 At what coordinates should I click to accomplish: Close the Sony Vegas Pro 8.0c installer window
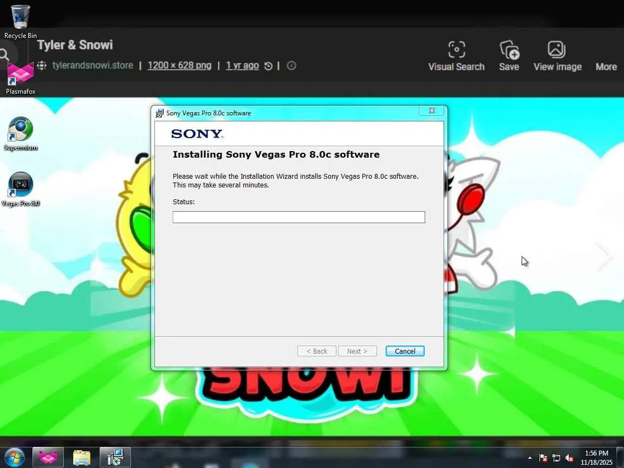coord(432,110)
